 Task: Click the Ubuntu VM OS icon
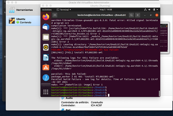pos(12,21)
